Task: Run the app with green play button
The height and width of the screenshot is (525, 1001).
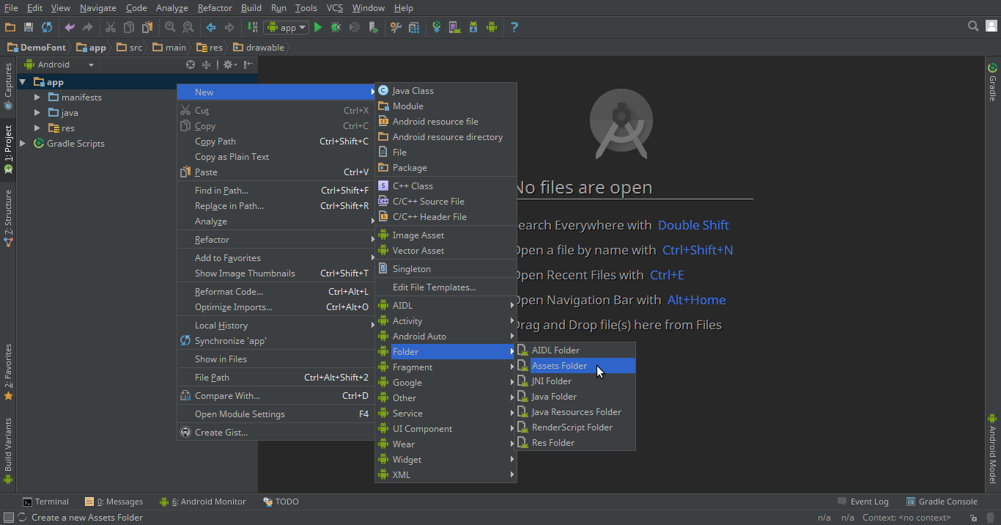Action: pyautogui.click(x=318, y=27)
